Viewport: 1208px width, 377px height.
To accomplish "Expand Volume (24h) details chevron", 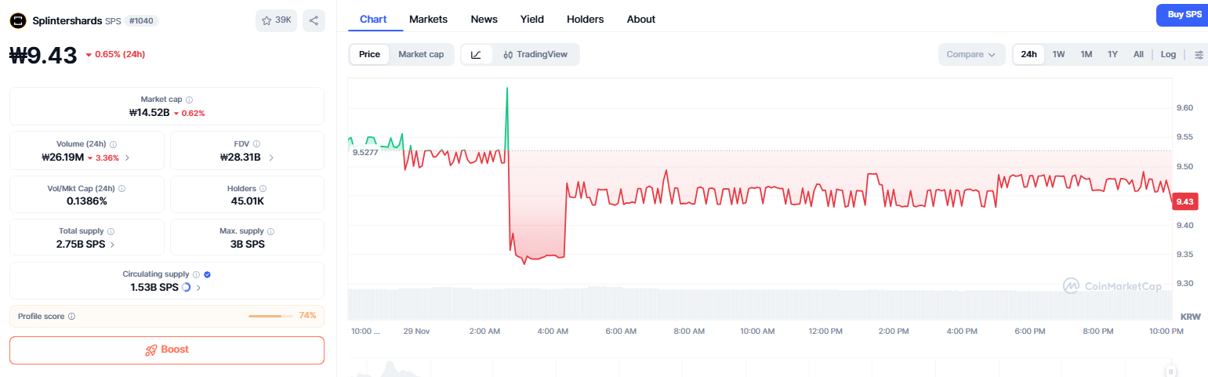I will tap(128, 158).
